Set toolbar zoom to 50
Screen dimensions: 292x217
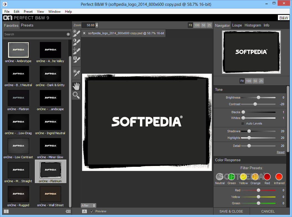[203, 25]
